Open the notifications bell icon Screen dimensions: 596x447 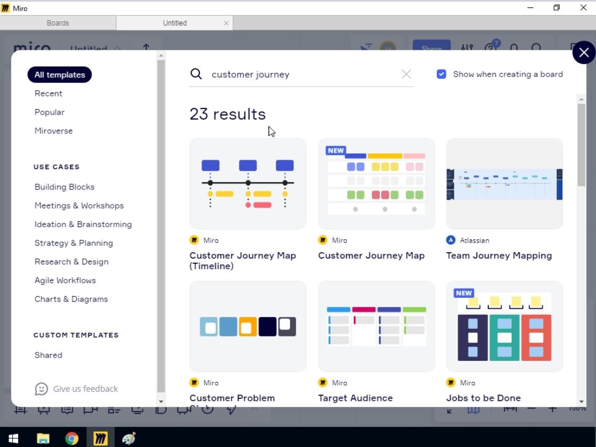(514, 47)
